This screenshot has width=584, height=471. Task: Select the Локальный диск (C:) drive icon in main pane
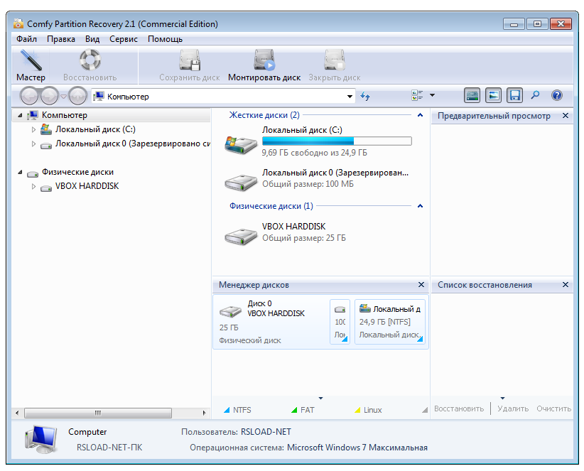click(241, 144)
